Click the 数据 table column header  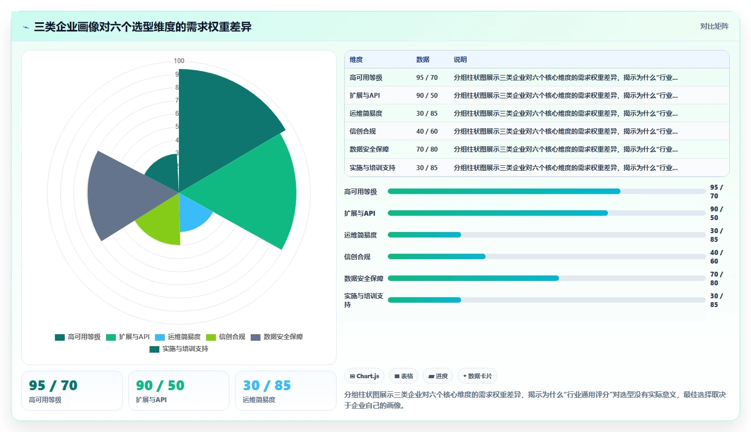423,60
